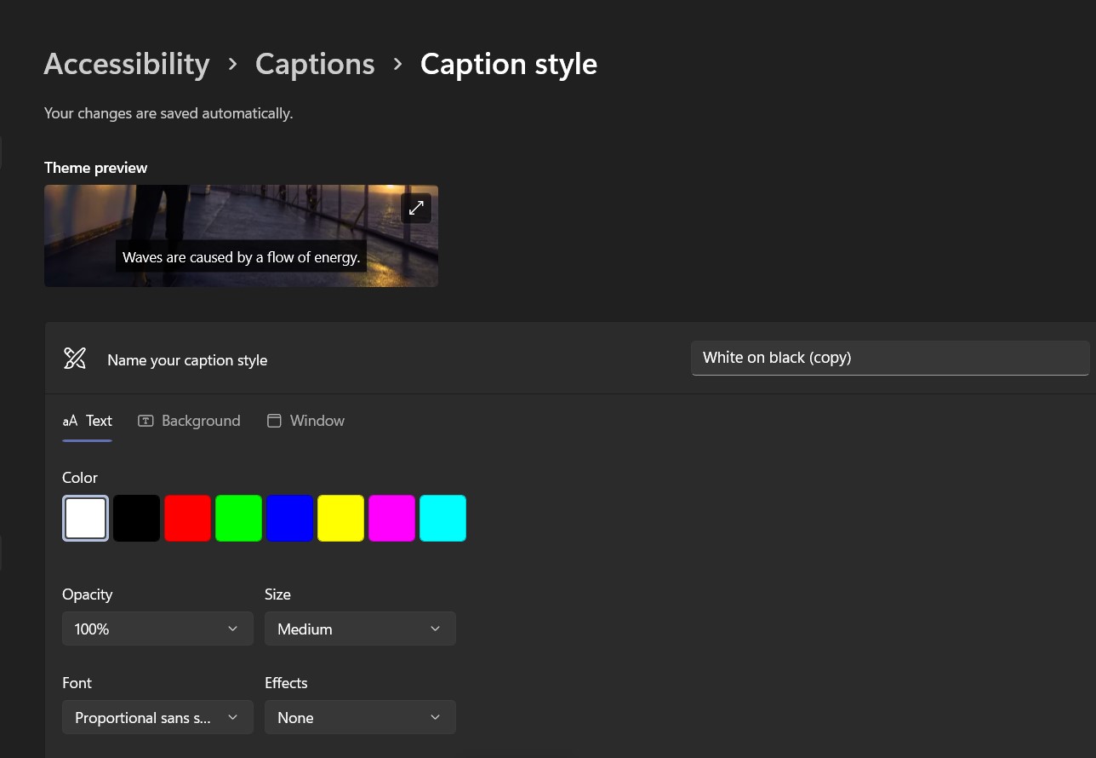Click the expand preview icon on the video
1096x758 pixels.
point(415,208)
